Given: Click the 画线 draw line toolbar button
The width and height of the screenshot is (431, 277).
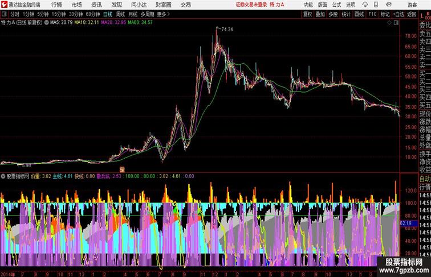Looking at the screenshot, I should 359,14.
